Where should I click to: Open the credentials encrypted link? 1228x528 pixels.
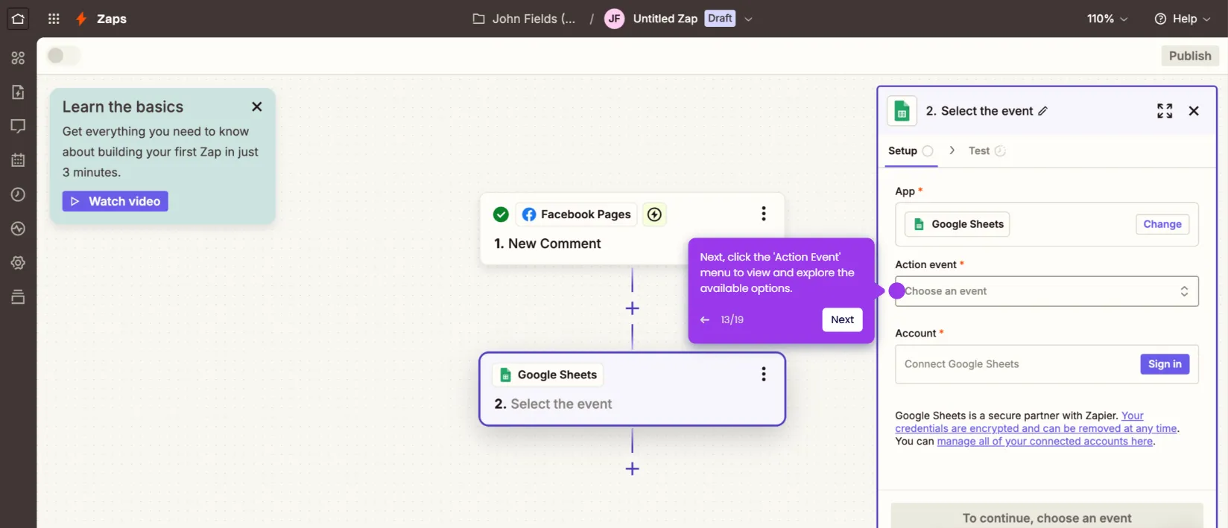point(1036,422)
